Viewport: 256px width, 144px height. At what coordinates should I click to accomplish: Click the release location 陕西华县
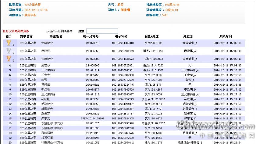click(x=30, y=15)
